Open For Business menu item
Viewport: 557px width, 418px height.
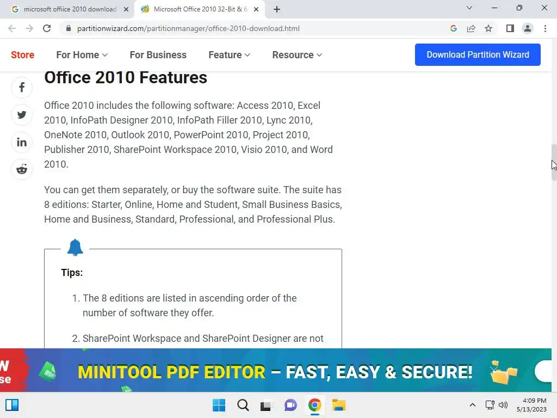coord(158,55)
